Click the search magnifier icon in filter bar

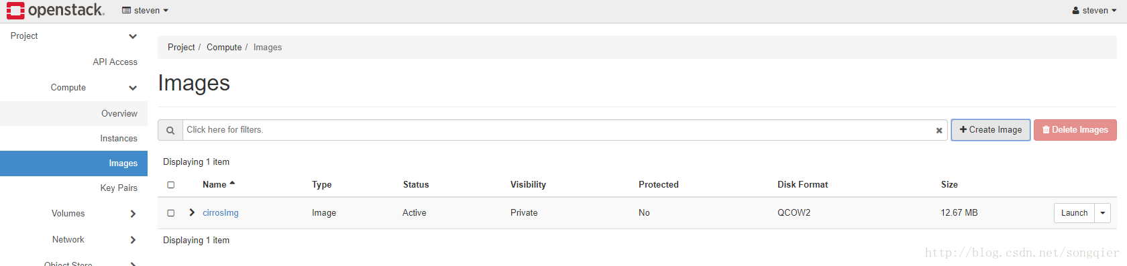click(170, 131)
